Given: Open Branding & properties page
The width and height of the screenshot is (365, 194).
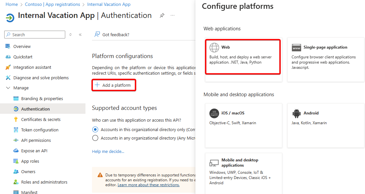Looking at the screenshot, I should point(42,98).
